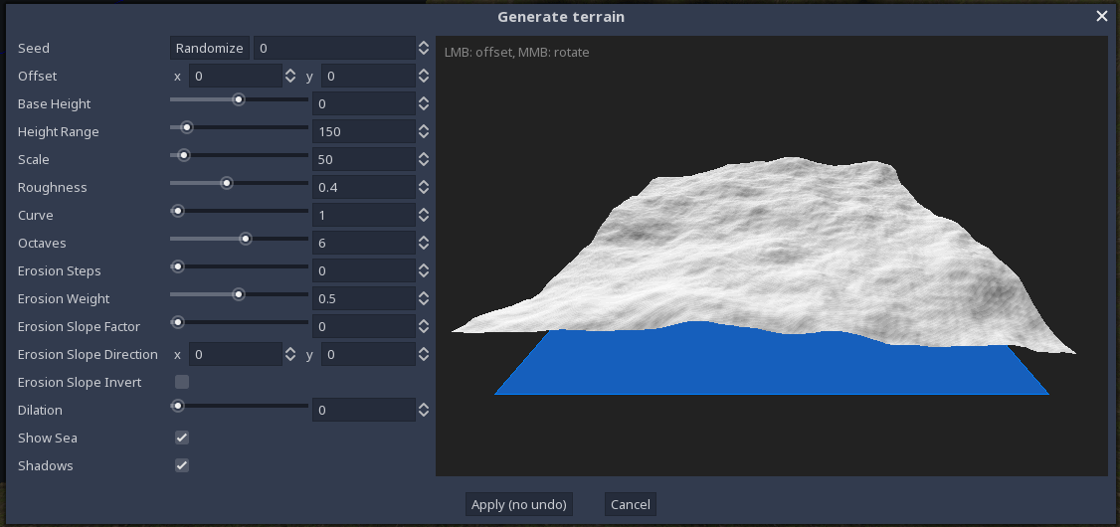
Task: Click the Erosion Steps input field
Action: pos(362,270)
